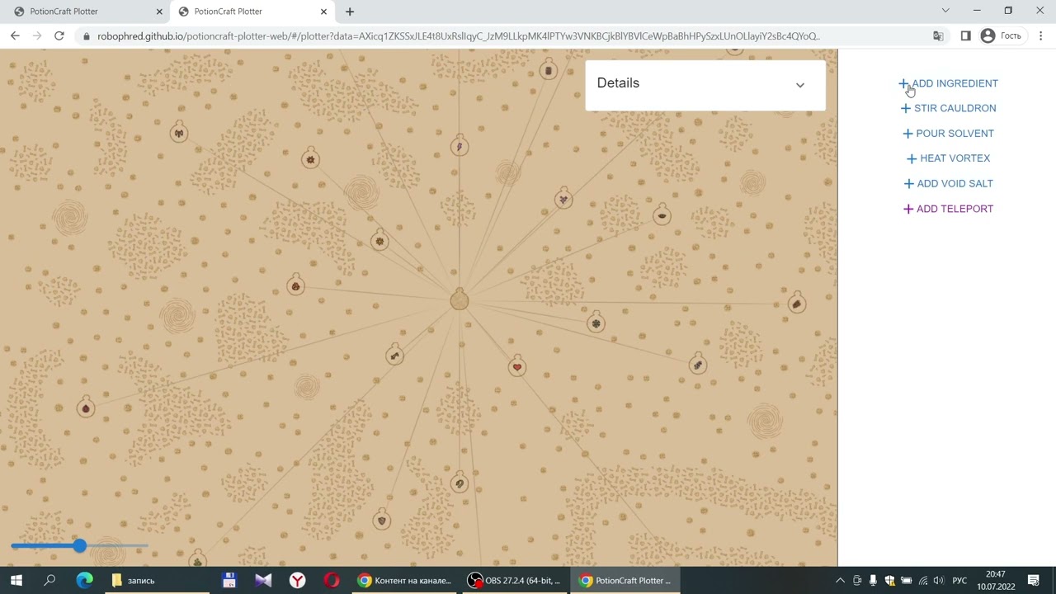This screenshot has height=594, width=1056.
Task: Open Visual Studio from the taskbar
Action: pos(263,581)
